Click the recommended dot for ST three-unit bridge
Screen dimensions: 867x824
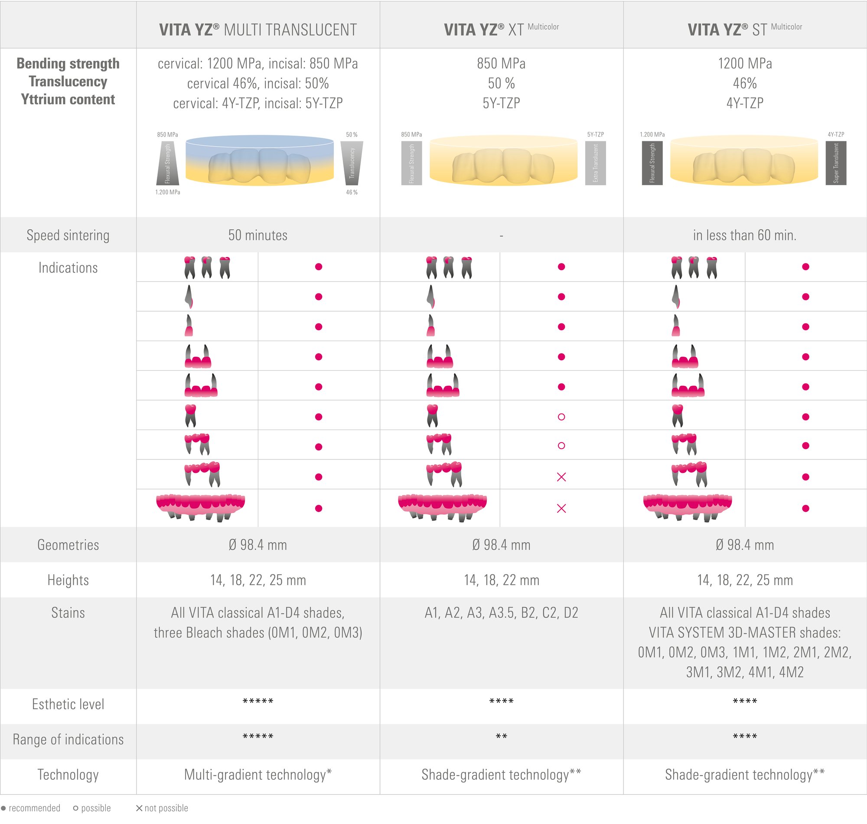[805, 357]
